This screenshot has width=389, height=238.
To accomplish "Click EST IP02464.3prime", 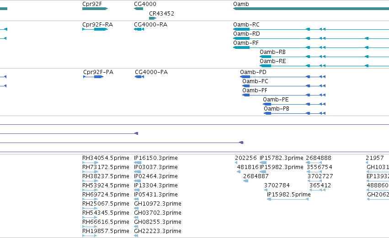I will 138,181.
